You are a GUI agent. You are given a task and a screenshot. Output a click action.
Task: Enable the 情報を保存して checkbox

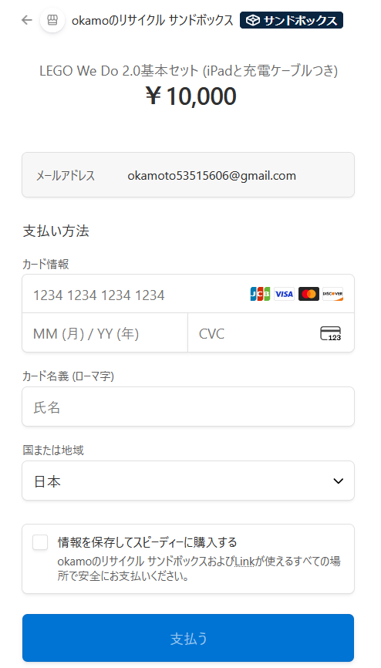[x=40, y=542]
